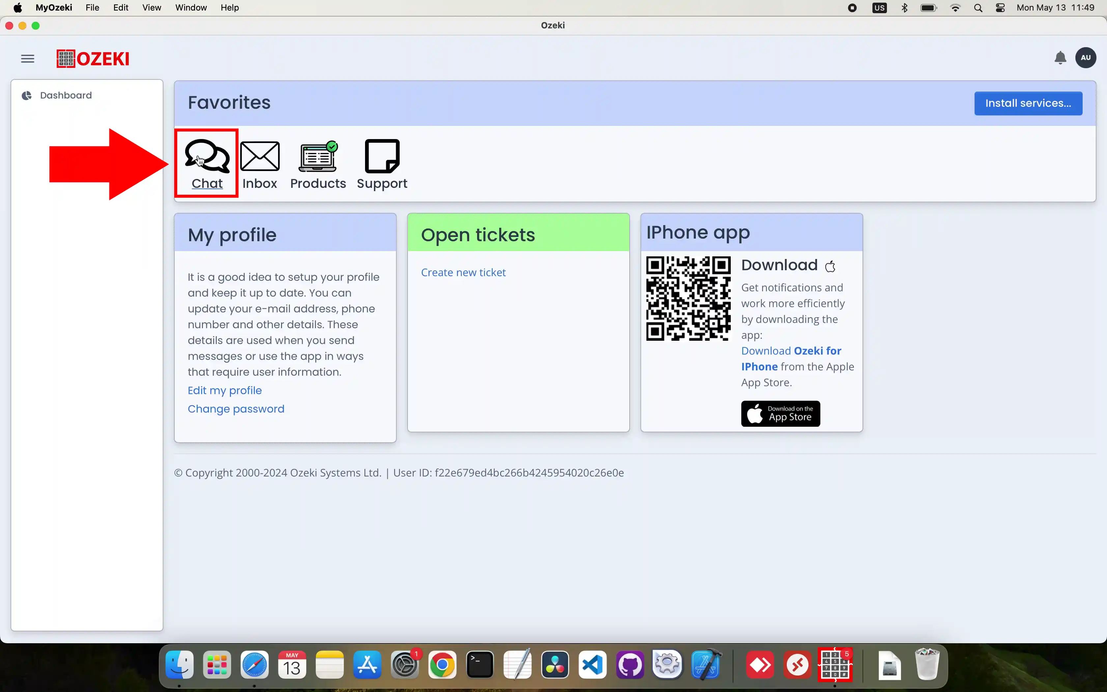Open Launchpad from the dock
The width and height of the screenshot is (1107, 692).
pyautogui.click(x=217, y=665)
